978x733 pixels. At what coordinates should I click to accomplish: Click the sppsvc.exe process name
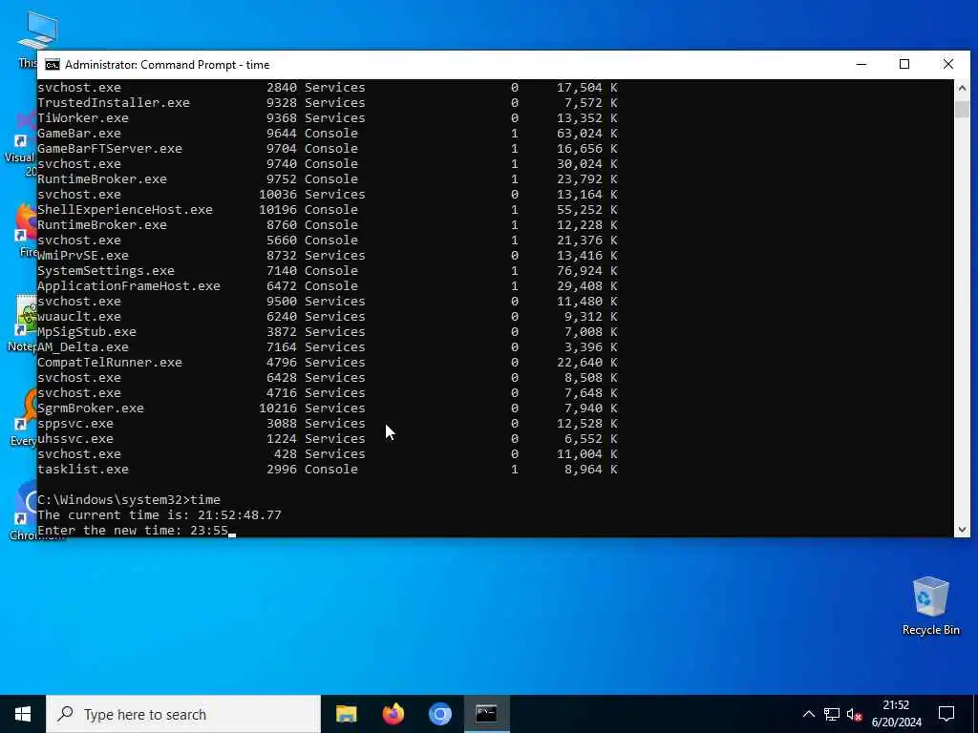point(75,423)
